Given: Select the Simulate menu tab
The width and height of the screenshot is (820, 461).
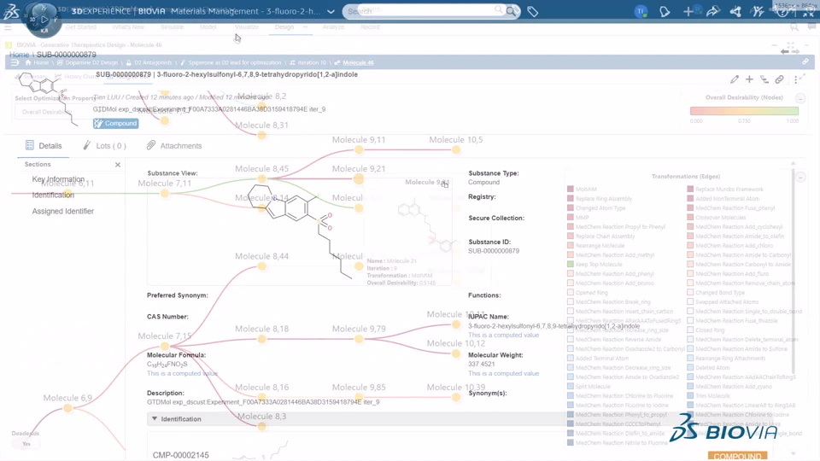Looking at the screenshot, I should (172, 26).
